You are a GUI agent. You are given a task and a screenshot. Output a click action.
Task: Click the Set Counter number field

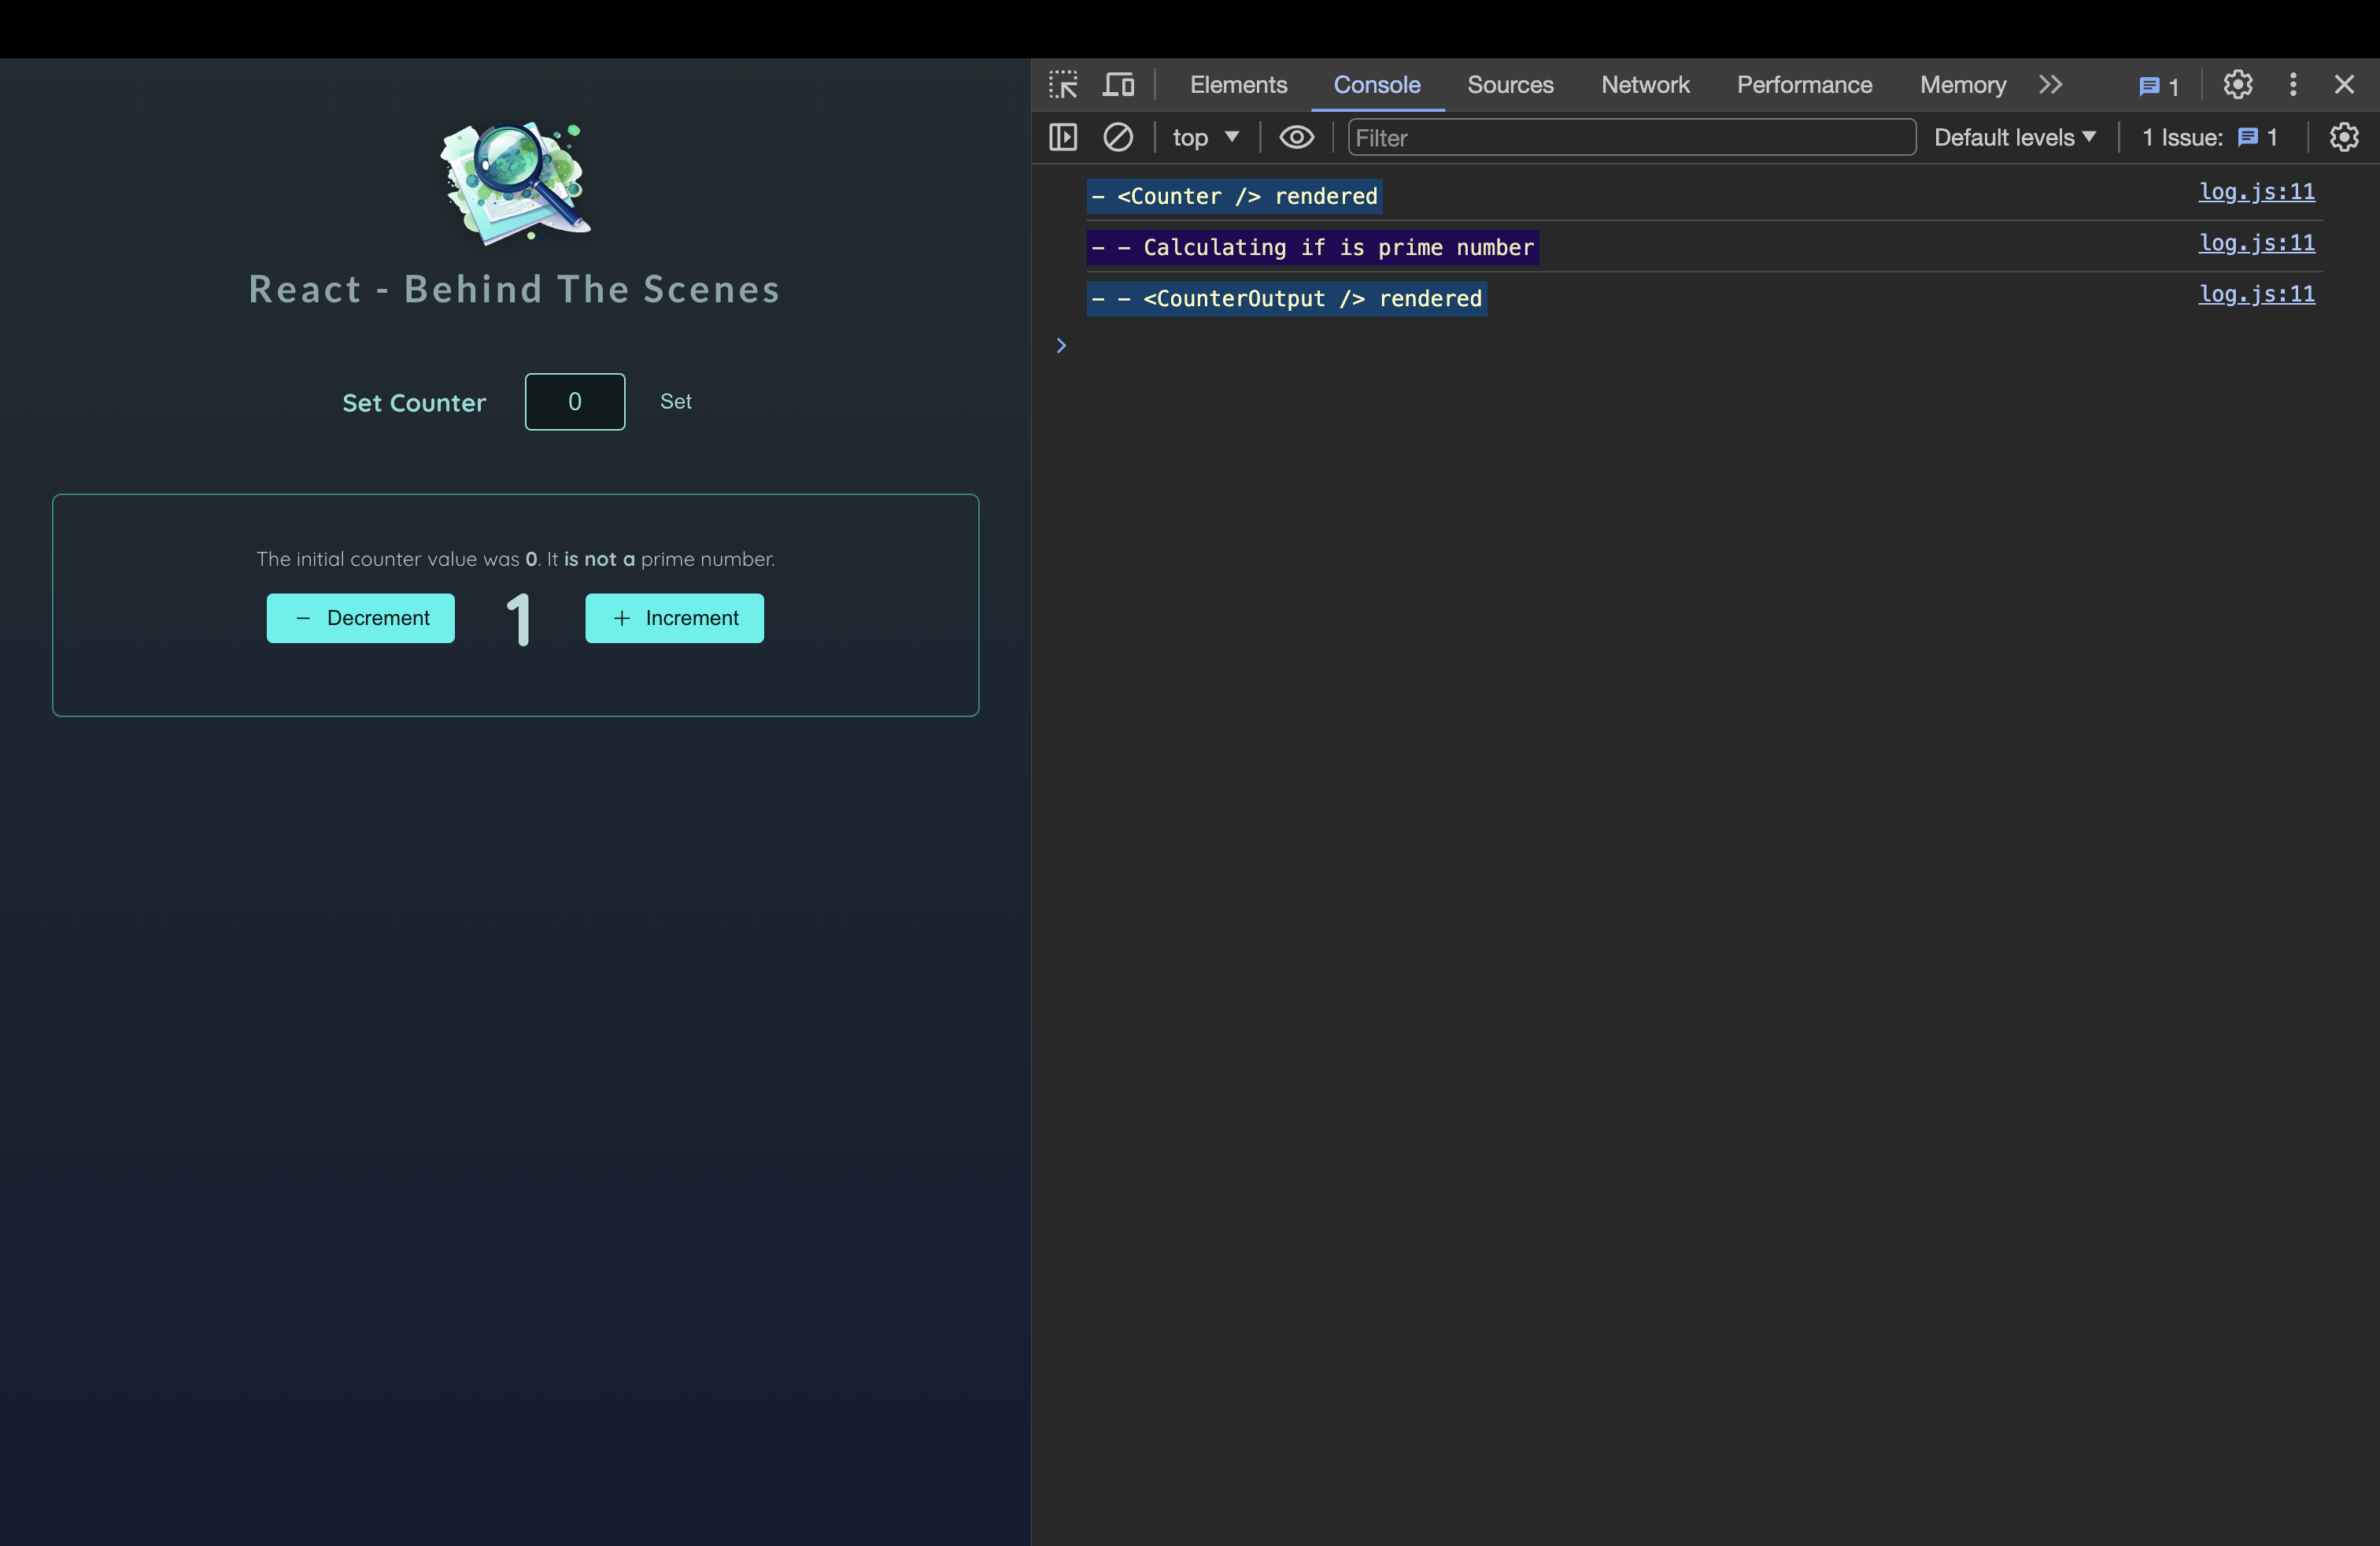575,401
